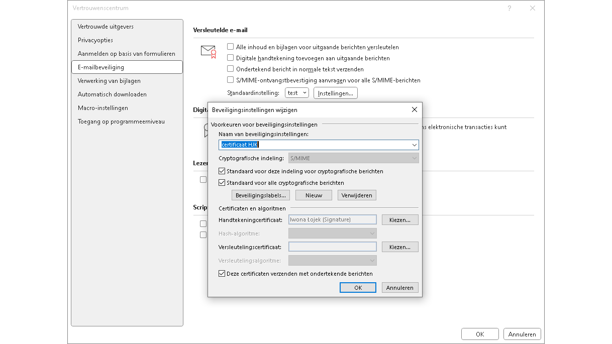
Task: Close the Beveiligingsinstellingen wijzigen dialog
Action: pos(414,109)
